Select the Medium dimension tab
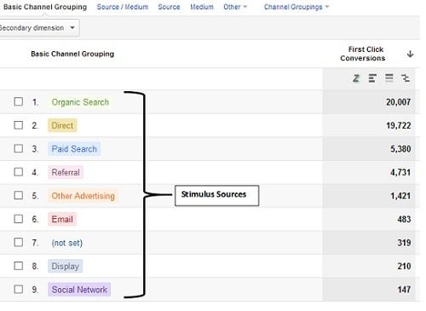This screenshot has width=426, height=311. pyautogui.click(x=202, y=7)
